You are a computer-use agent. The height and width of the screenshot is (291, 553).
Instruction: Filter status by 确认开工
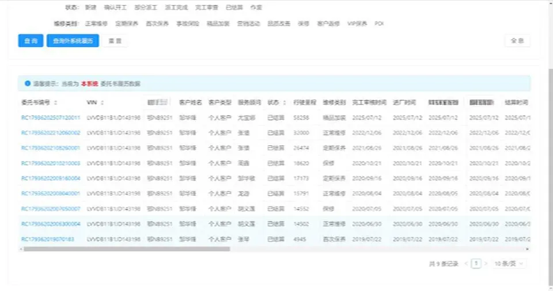115,7
